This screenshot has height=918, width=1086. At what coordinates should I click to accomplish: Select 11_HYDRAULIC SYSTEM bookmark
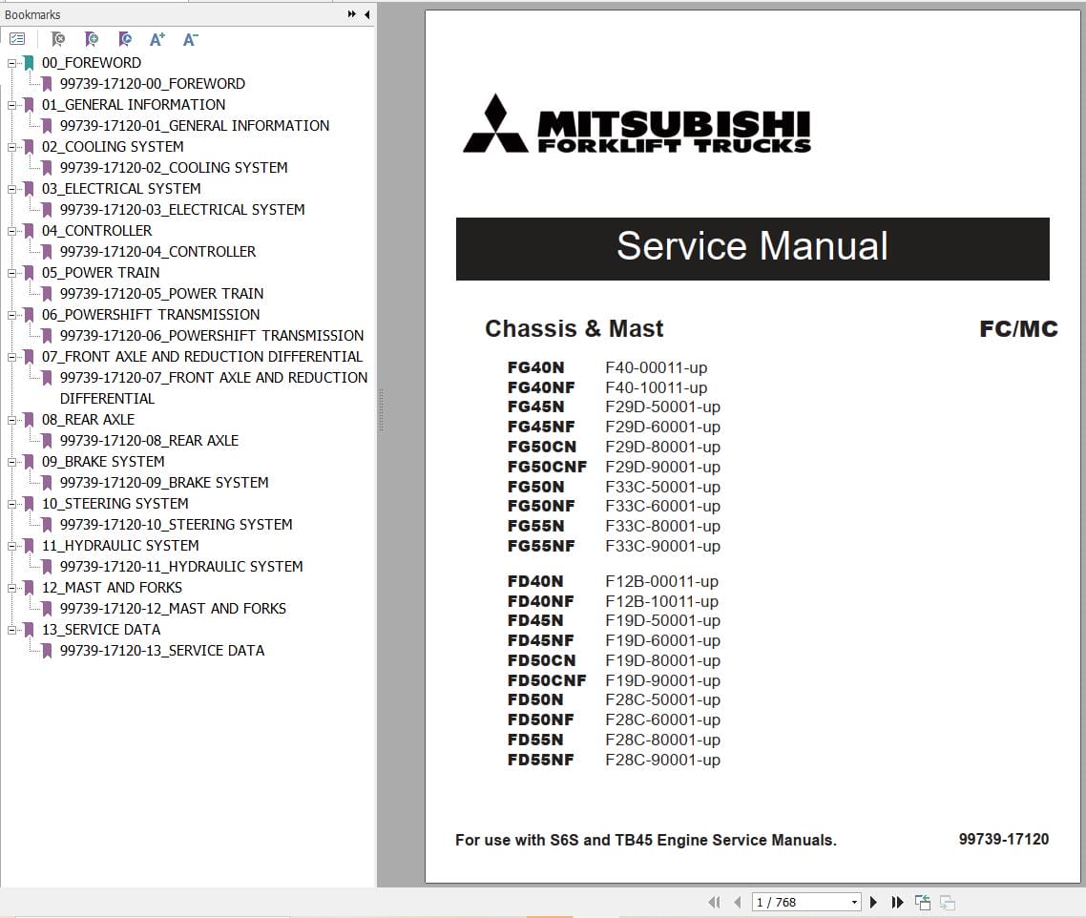click(x=120, y=546)
